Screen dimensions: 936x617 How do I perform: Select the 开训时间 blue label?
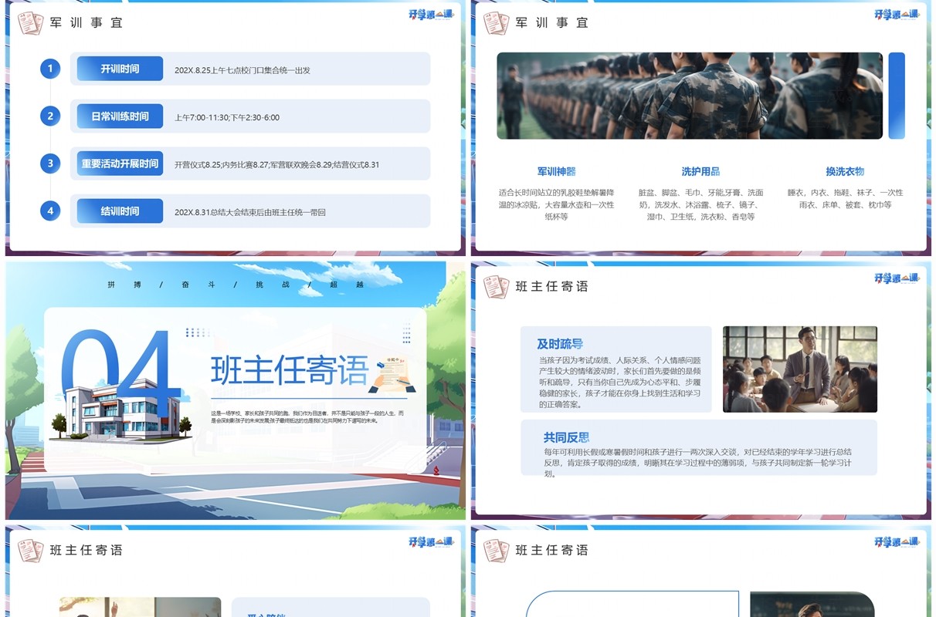[120, 69]
